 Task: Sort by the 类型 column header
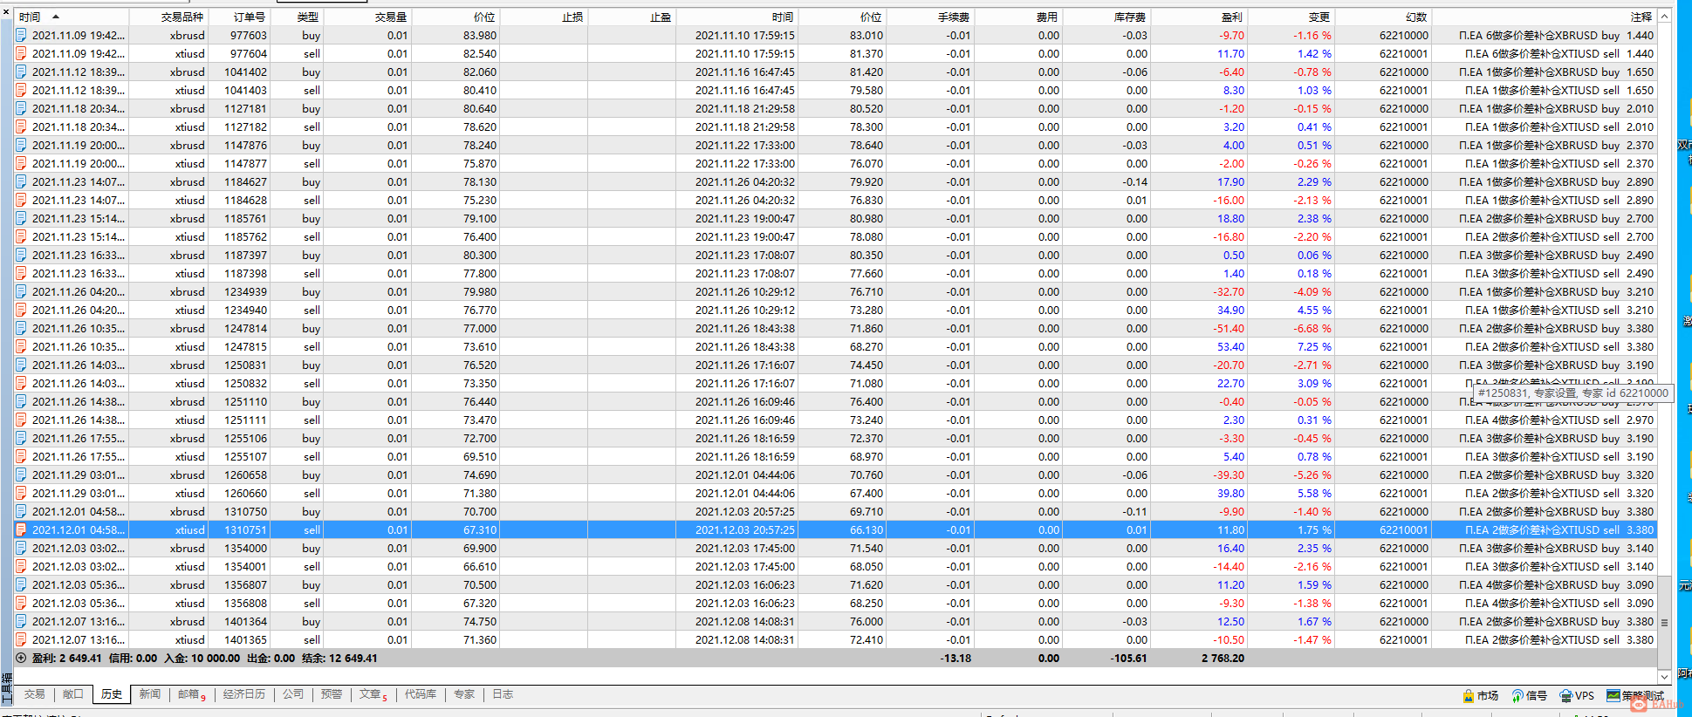click(x=297, y=17)
